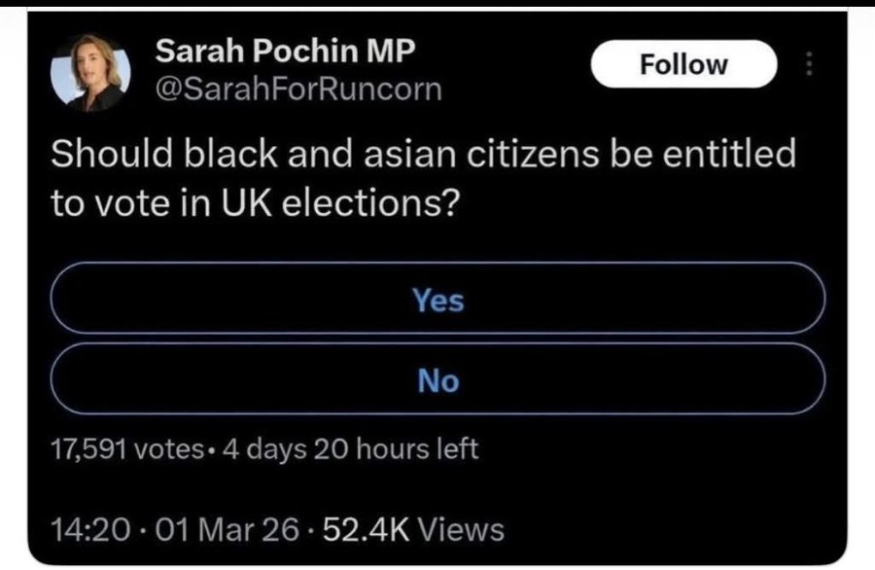Select the No poll option
The image size is (875, 570).
437,380
